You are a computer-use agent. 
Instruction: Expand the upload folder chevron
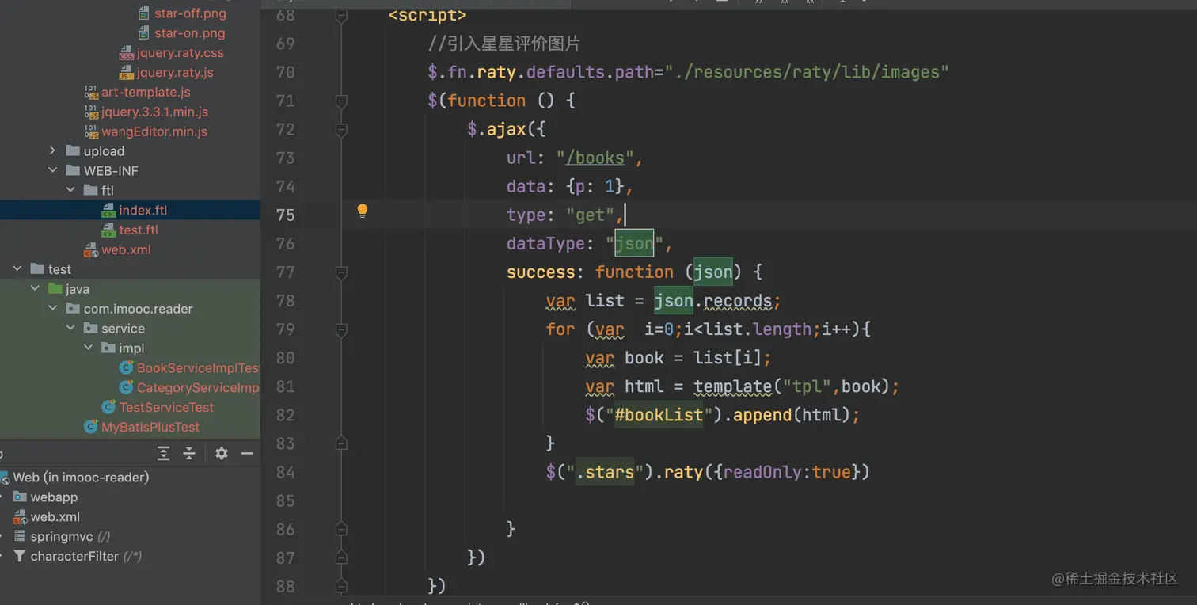click(52, 151)
